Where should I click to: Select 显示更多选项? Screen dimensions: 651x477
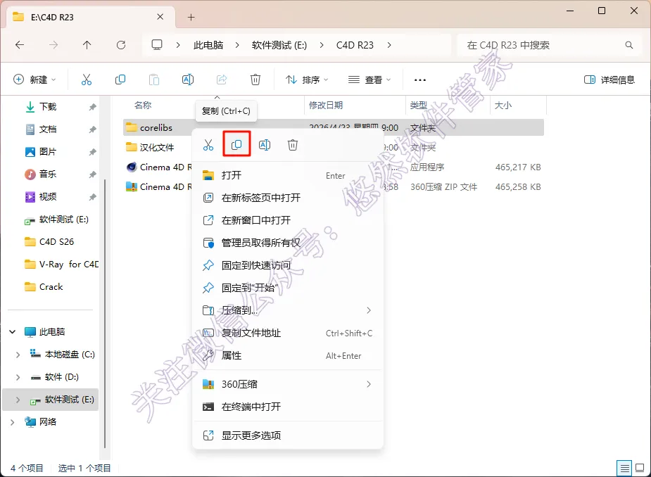click(x=288, y=435)
